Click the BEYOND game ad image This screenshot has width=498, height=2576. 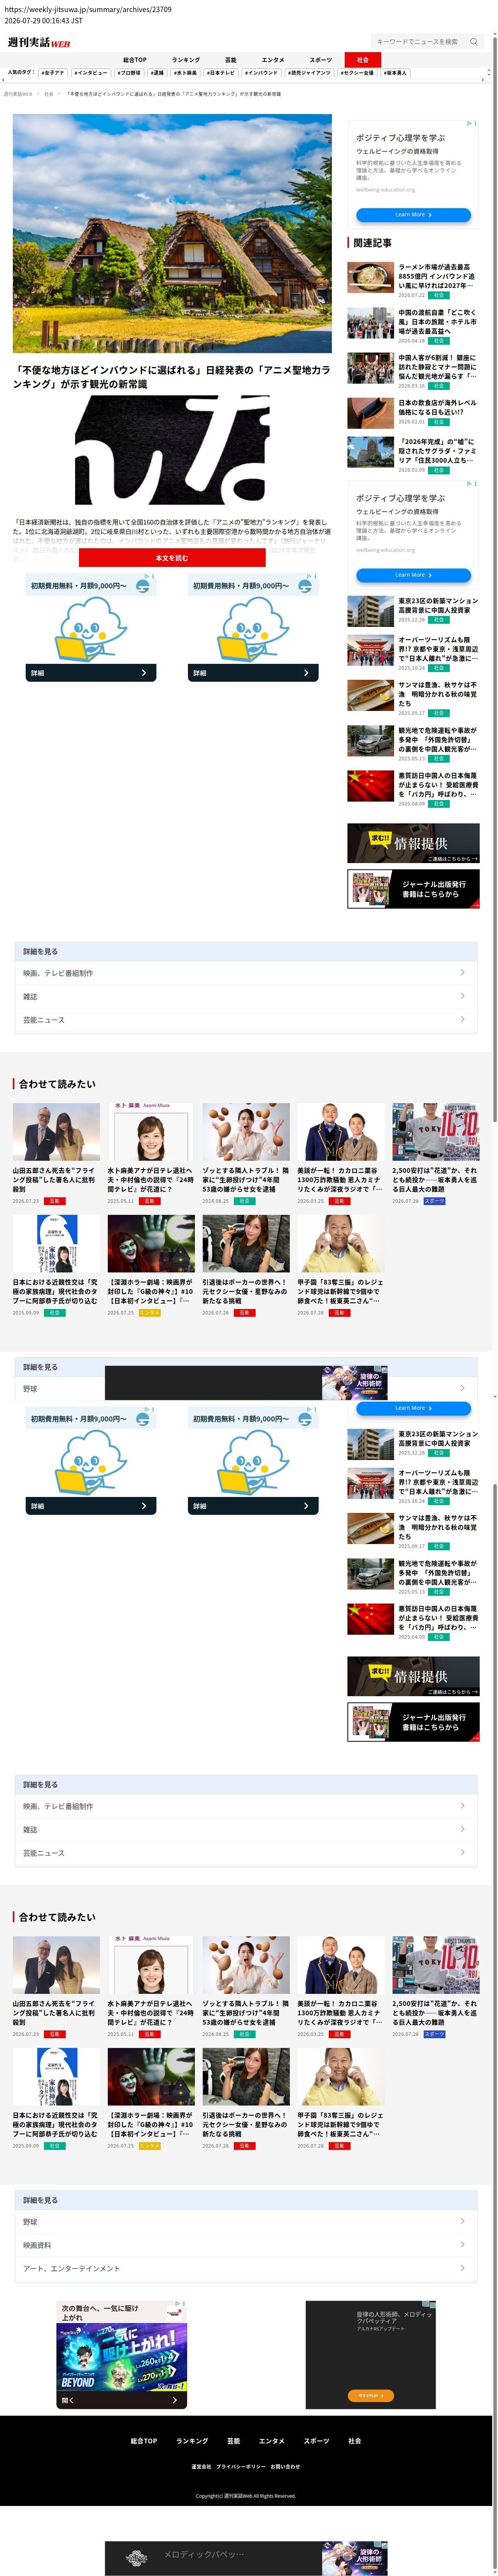click(x=121, y=2356)
